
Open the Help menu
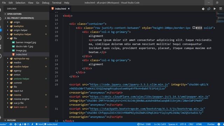tap(66, 3)
